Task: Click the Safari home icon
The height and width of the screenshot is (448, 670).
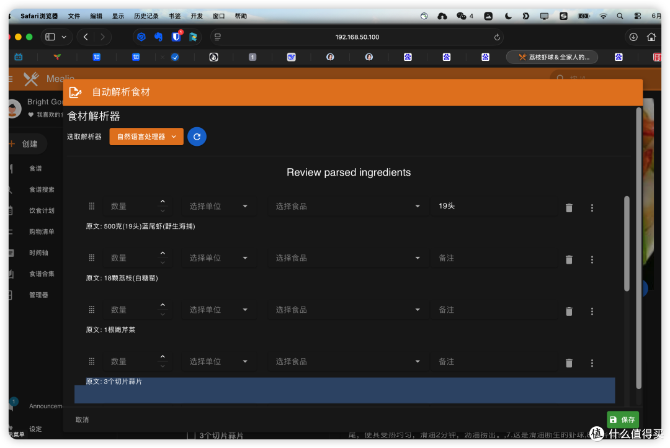Action: (651, 37)
